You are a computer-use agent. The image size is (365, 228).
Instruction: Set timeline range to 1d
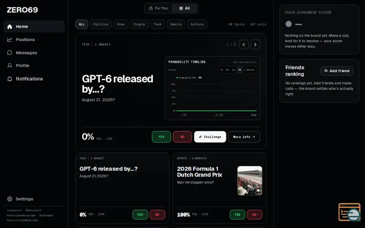(233, 70)
